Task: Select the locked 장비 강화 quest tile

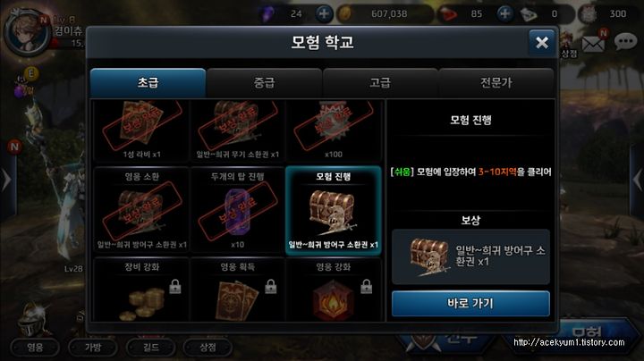Action: point(141,290)
